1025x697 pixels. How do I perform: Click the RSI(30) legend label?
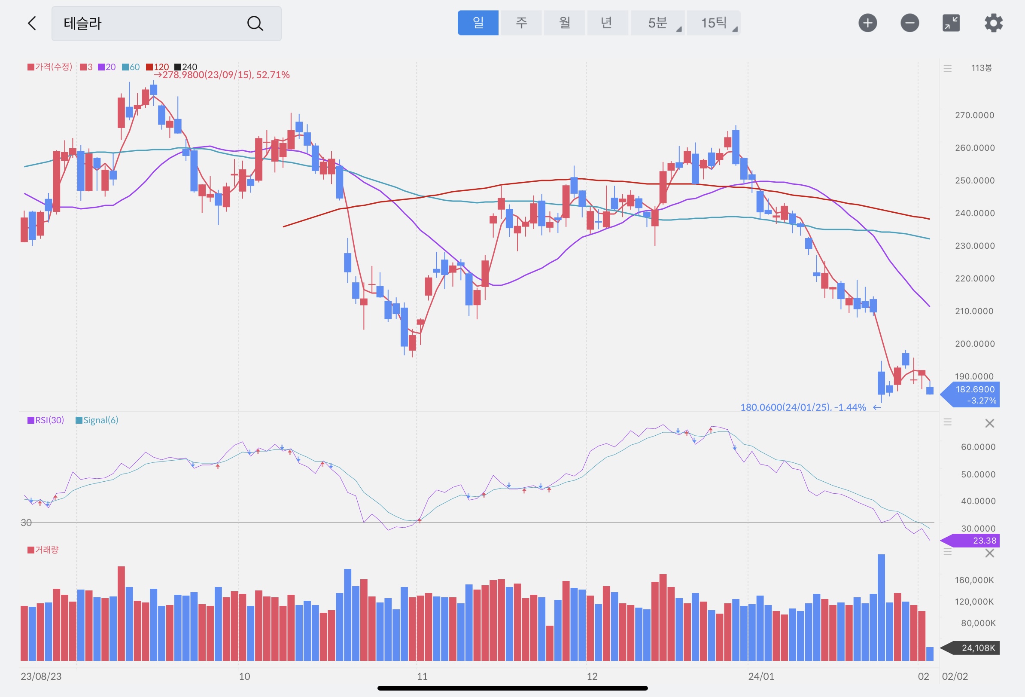(46, 420)
